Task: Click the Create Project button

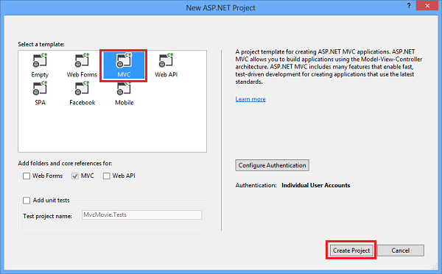Action: [351, 250]
